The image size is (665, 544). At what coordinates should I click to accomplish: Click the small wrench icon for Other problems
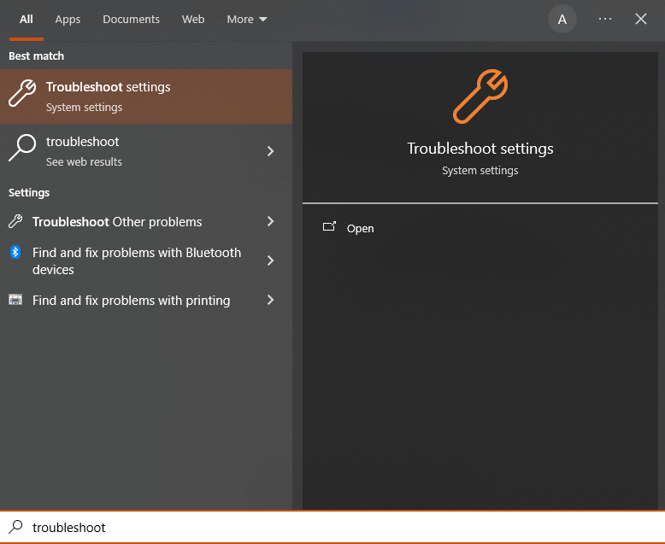click(x=15, y=221)
